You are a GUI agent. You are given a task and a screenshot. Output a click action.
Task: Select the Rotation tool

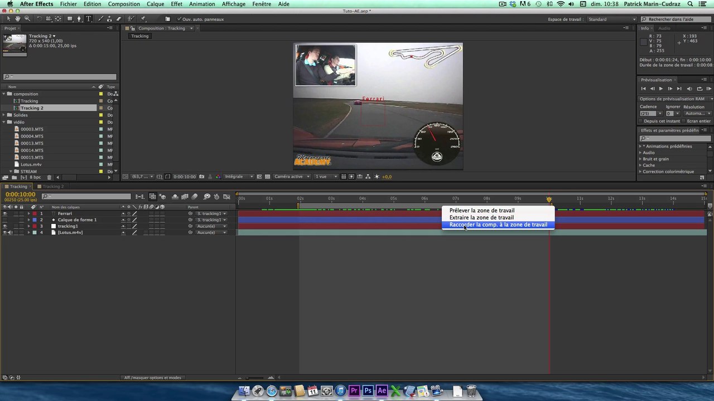pos(39,19)
